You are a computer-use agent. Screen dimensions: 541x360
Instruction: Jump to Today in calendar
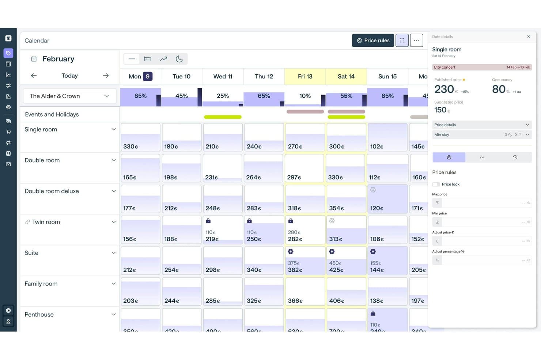(69, 76)
